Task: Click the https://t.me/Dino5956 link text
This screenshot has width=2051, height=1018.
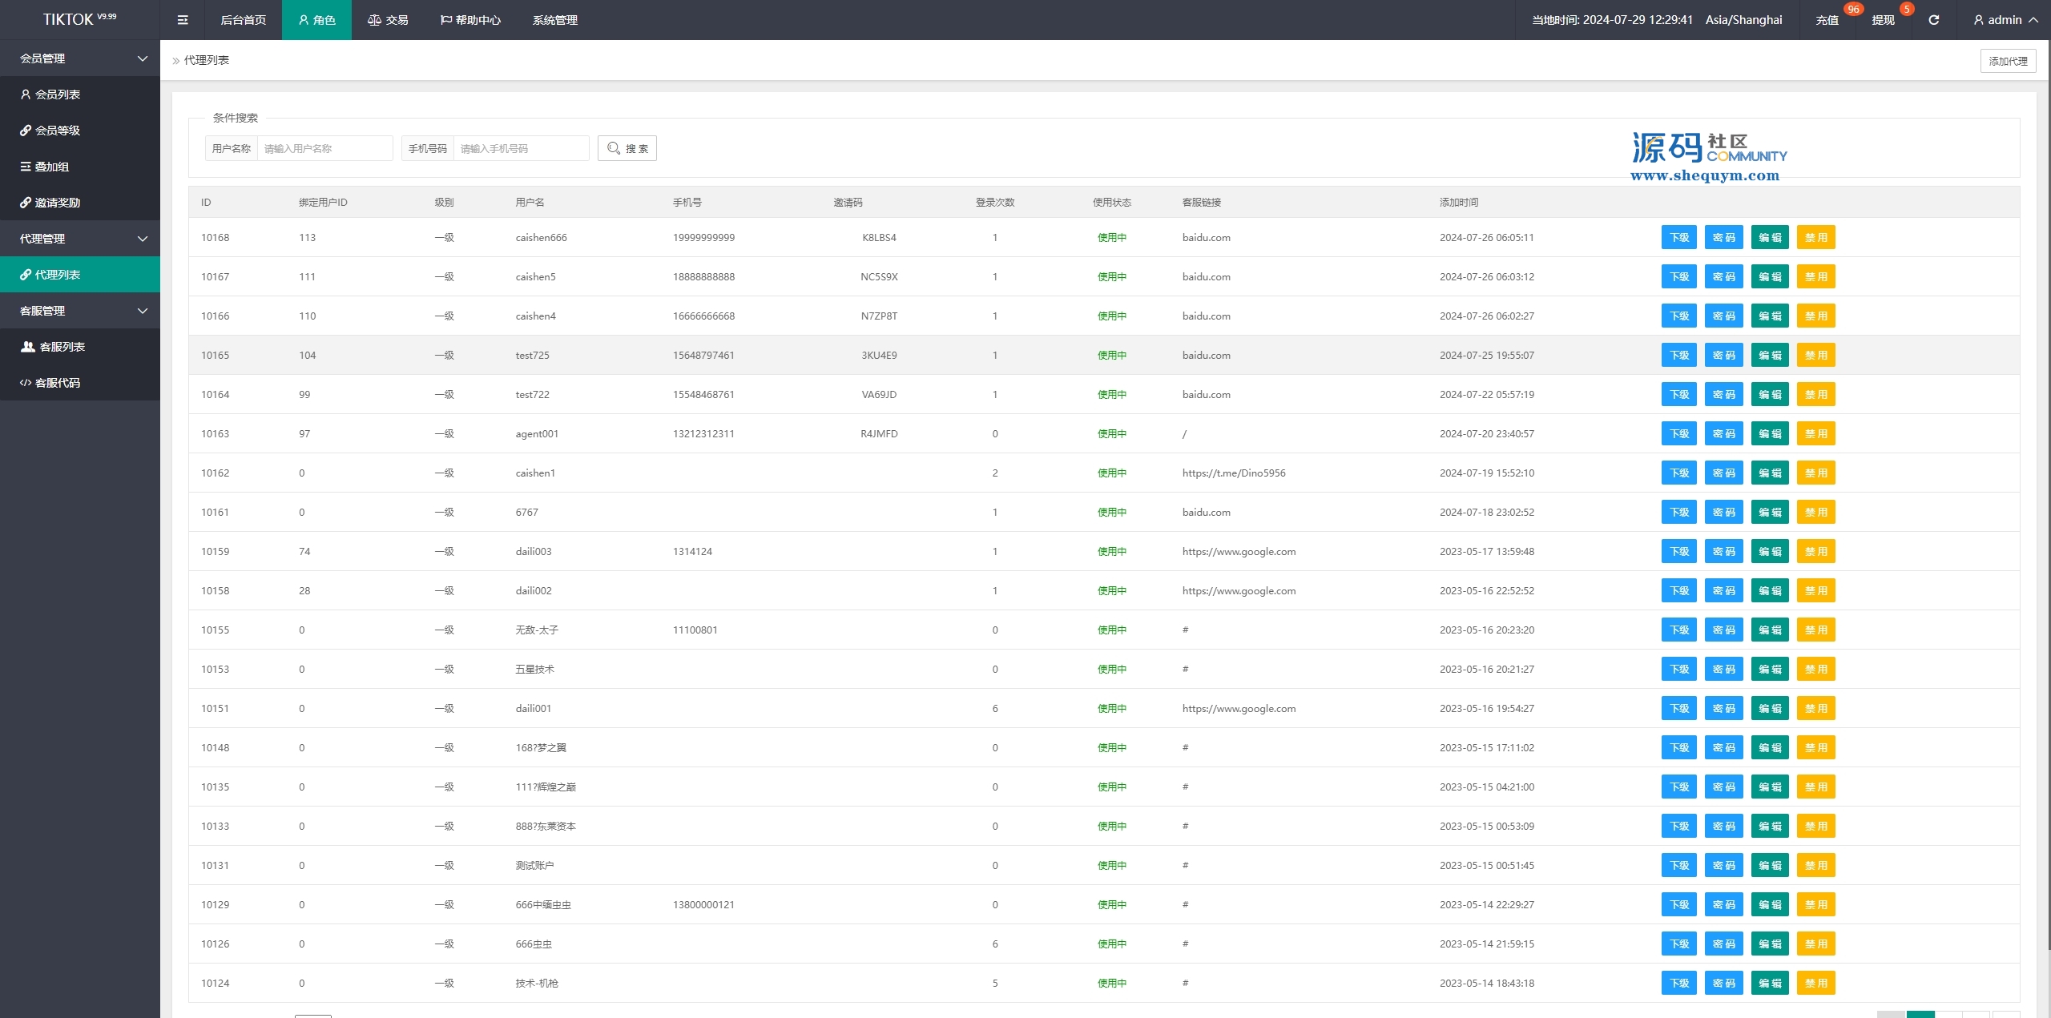Action: 1234,473
